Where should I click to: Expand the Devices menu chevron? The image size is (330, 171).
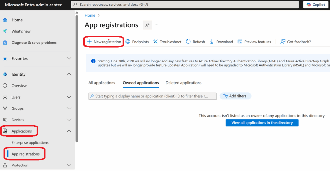(69, 120)
